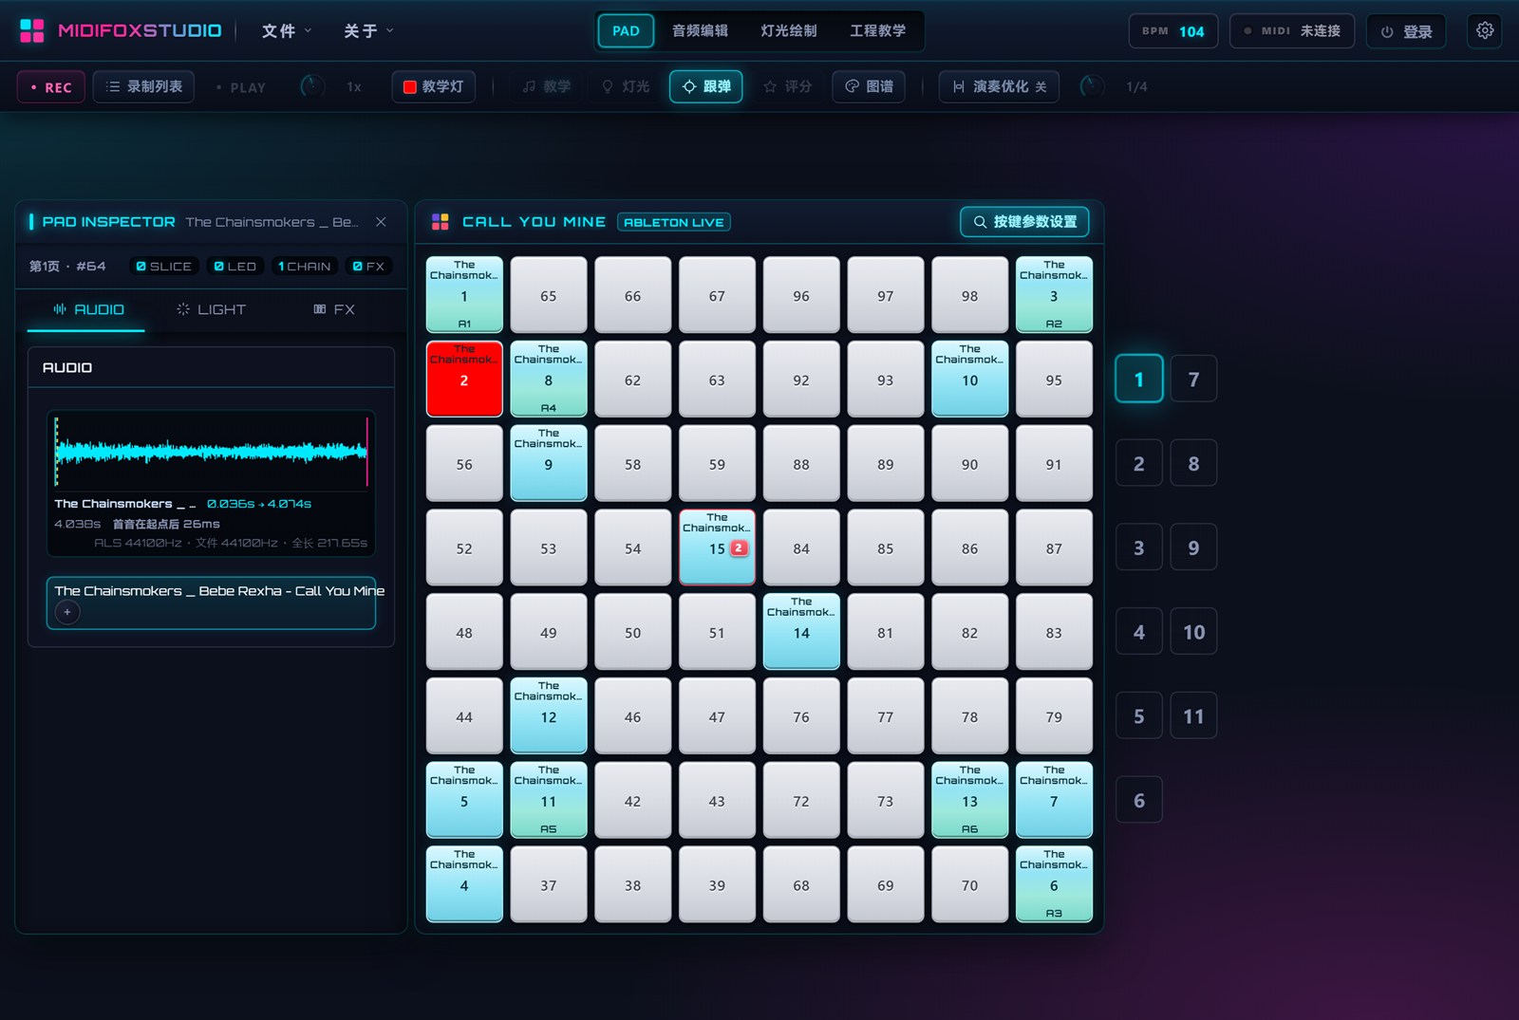Toggle the 灯光 bulb option
This screenshot has height=1020, width=1519.
(626, 86)
